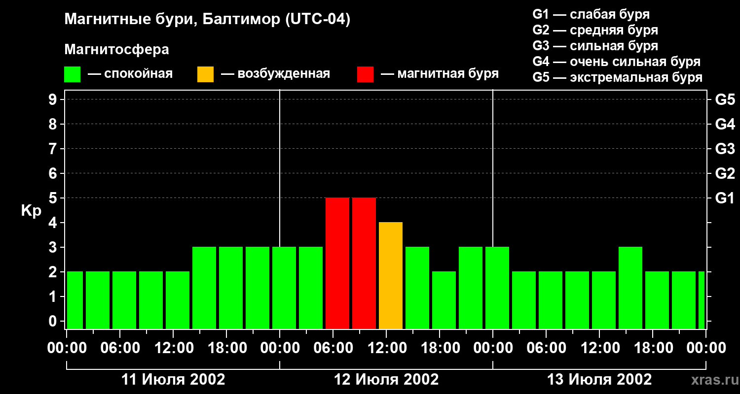Click the G4 label on the right axis
The image size is (740, 394).
pyautogui.click(x=725, y=124)
